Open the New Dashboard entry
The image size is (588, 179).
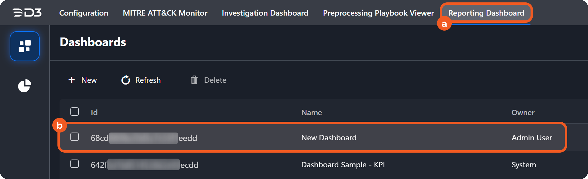[329, 138]
